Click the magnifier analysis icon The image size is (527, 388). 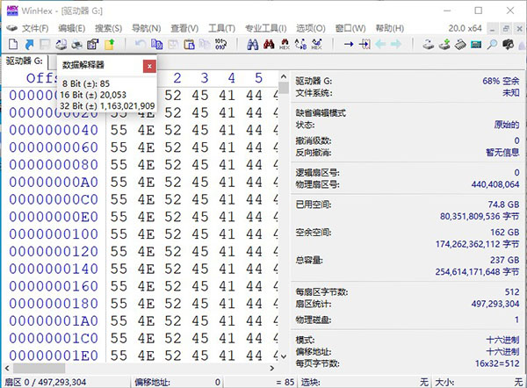coord(492,44)
